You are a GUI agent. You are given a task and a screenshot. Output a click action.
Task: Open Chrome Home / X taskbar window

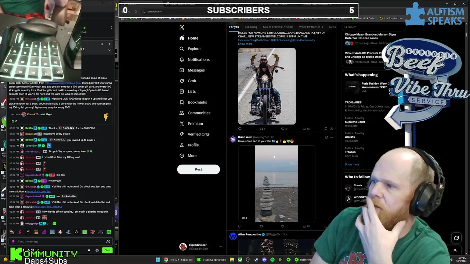point(179,260)
